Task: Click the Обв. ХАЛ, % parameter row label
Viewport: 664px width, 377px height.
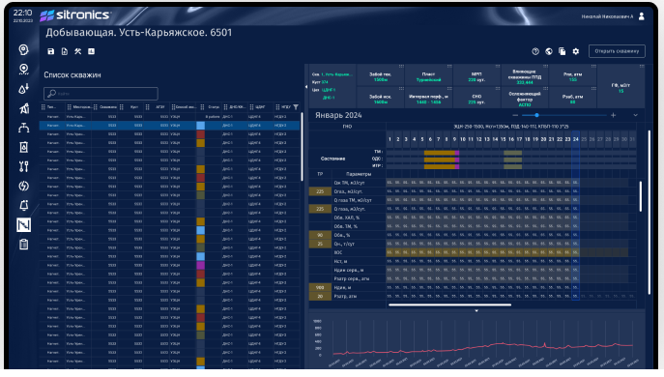Action: (346, 217)
